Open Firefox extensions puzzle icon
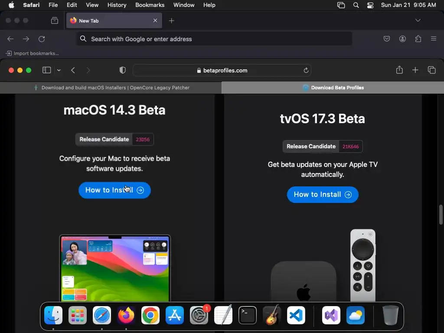The height and width of the screenshot is (333, 444). pyautogui.click(x=418, y=39)
